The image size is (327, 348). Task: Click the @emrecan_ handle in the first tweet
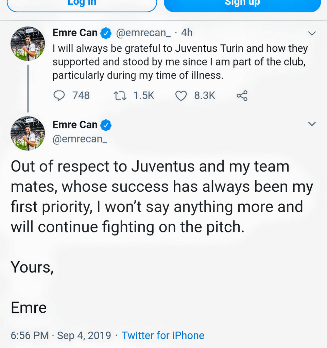(143, 33)
